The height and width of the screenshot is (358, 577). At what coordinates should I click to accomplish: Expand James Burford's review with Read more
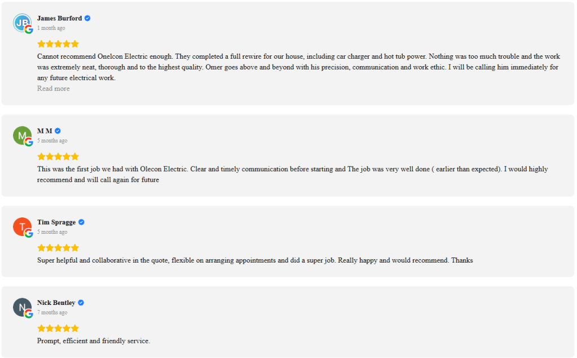pos(54,89)
